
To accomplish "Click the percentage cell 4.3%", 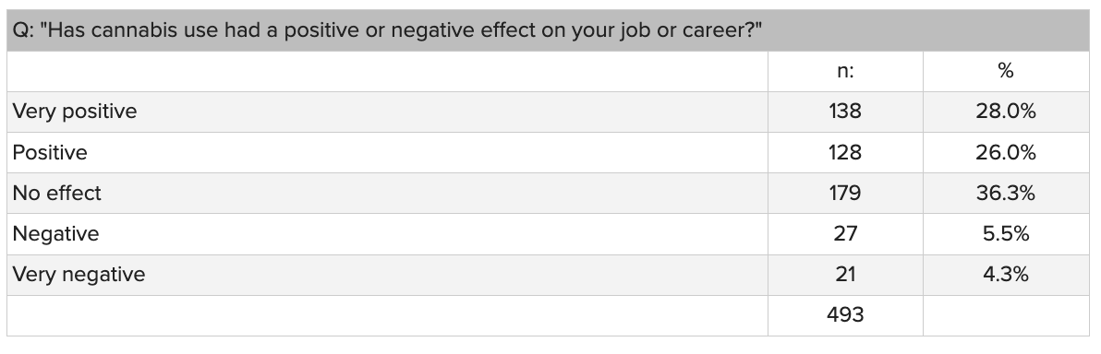I will tap(1006, 274).
